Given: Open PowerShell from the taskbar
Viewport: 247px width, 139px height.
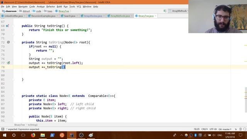Looking at the screenshot, I should [52, 135].
